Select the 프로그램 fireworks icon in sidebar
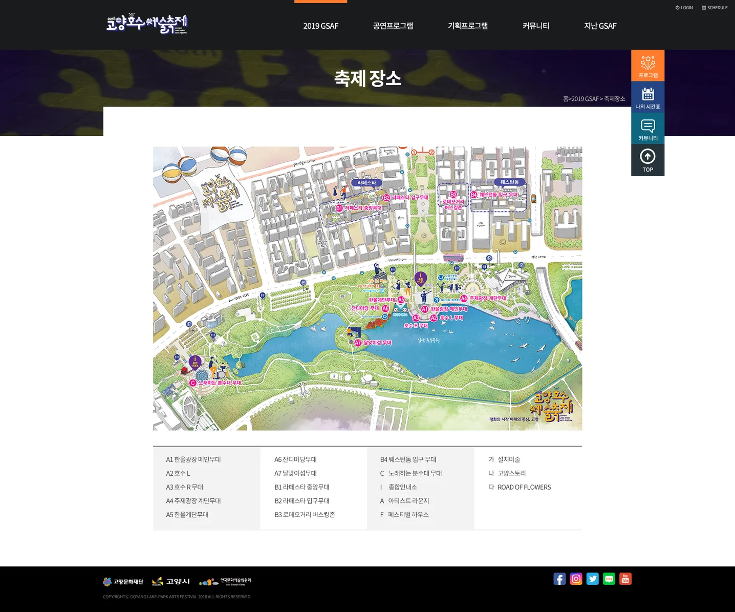This screenshot has height=612, width=735. pos(647,65)
